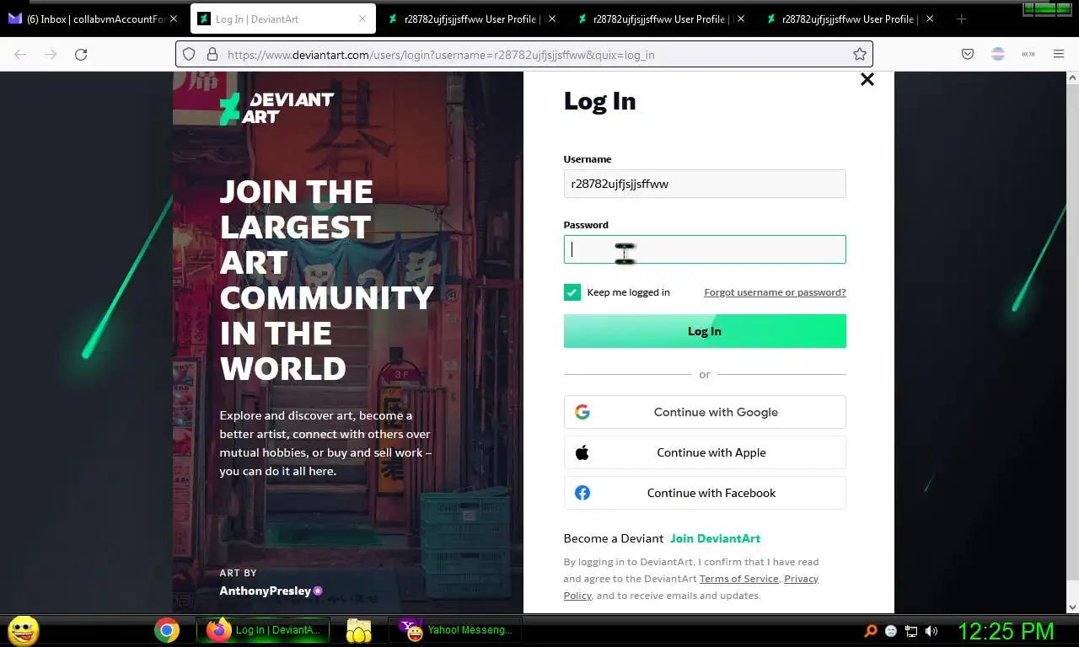
Task: Go back with the browser back arrow
Action: [x=20, y=54]
